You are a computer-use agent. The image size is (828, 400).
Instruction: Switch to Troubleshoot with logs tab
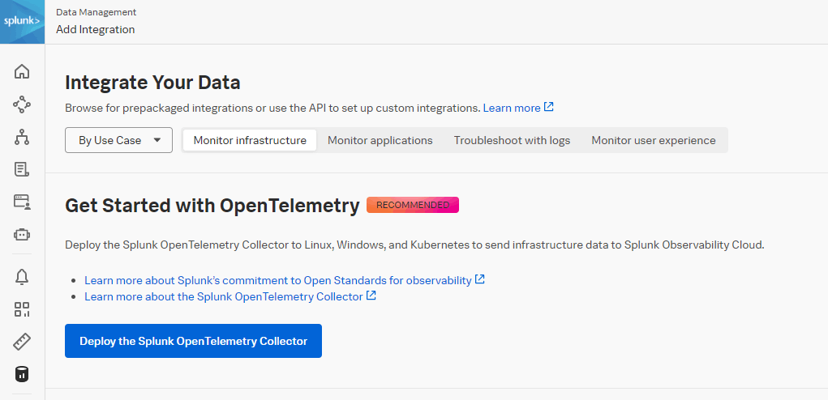coord(513,140)
